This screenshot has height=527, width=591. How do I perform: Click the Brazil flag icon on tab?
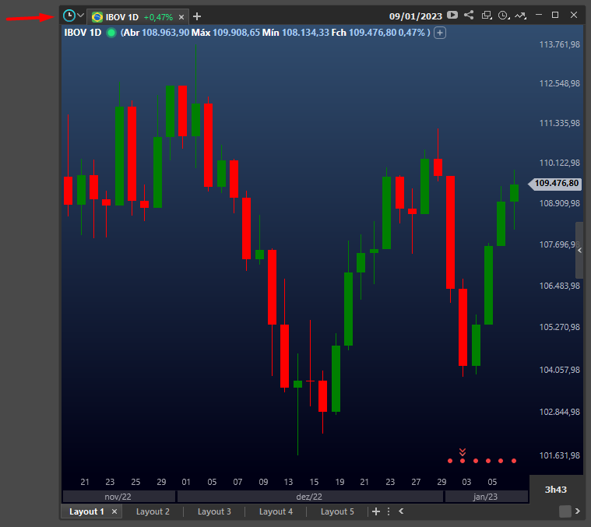click(97, 17)
